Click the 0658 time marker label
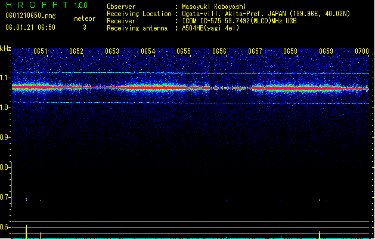 [x=290, y=51]
